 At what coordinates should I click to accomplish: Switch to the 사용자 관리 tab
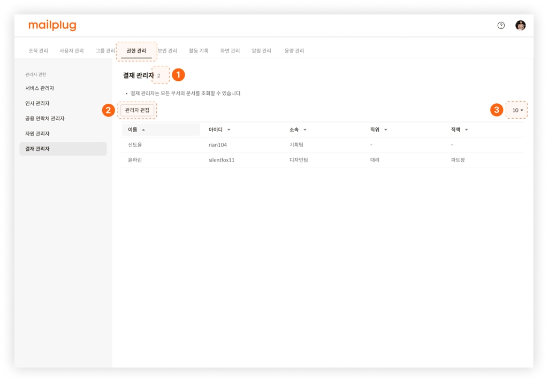coord(72,51)
